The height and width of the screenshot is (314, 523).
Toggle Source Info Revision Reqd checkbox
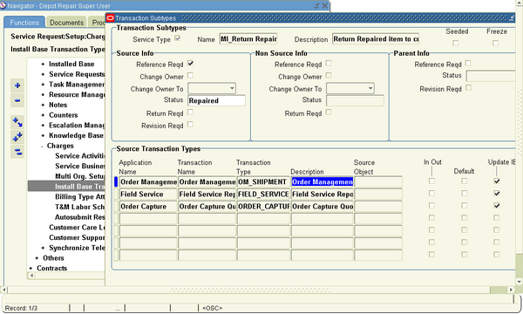tap(190, 125)
